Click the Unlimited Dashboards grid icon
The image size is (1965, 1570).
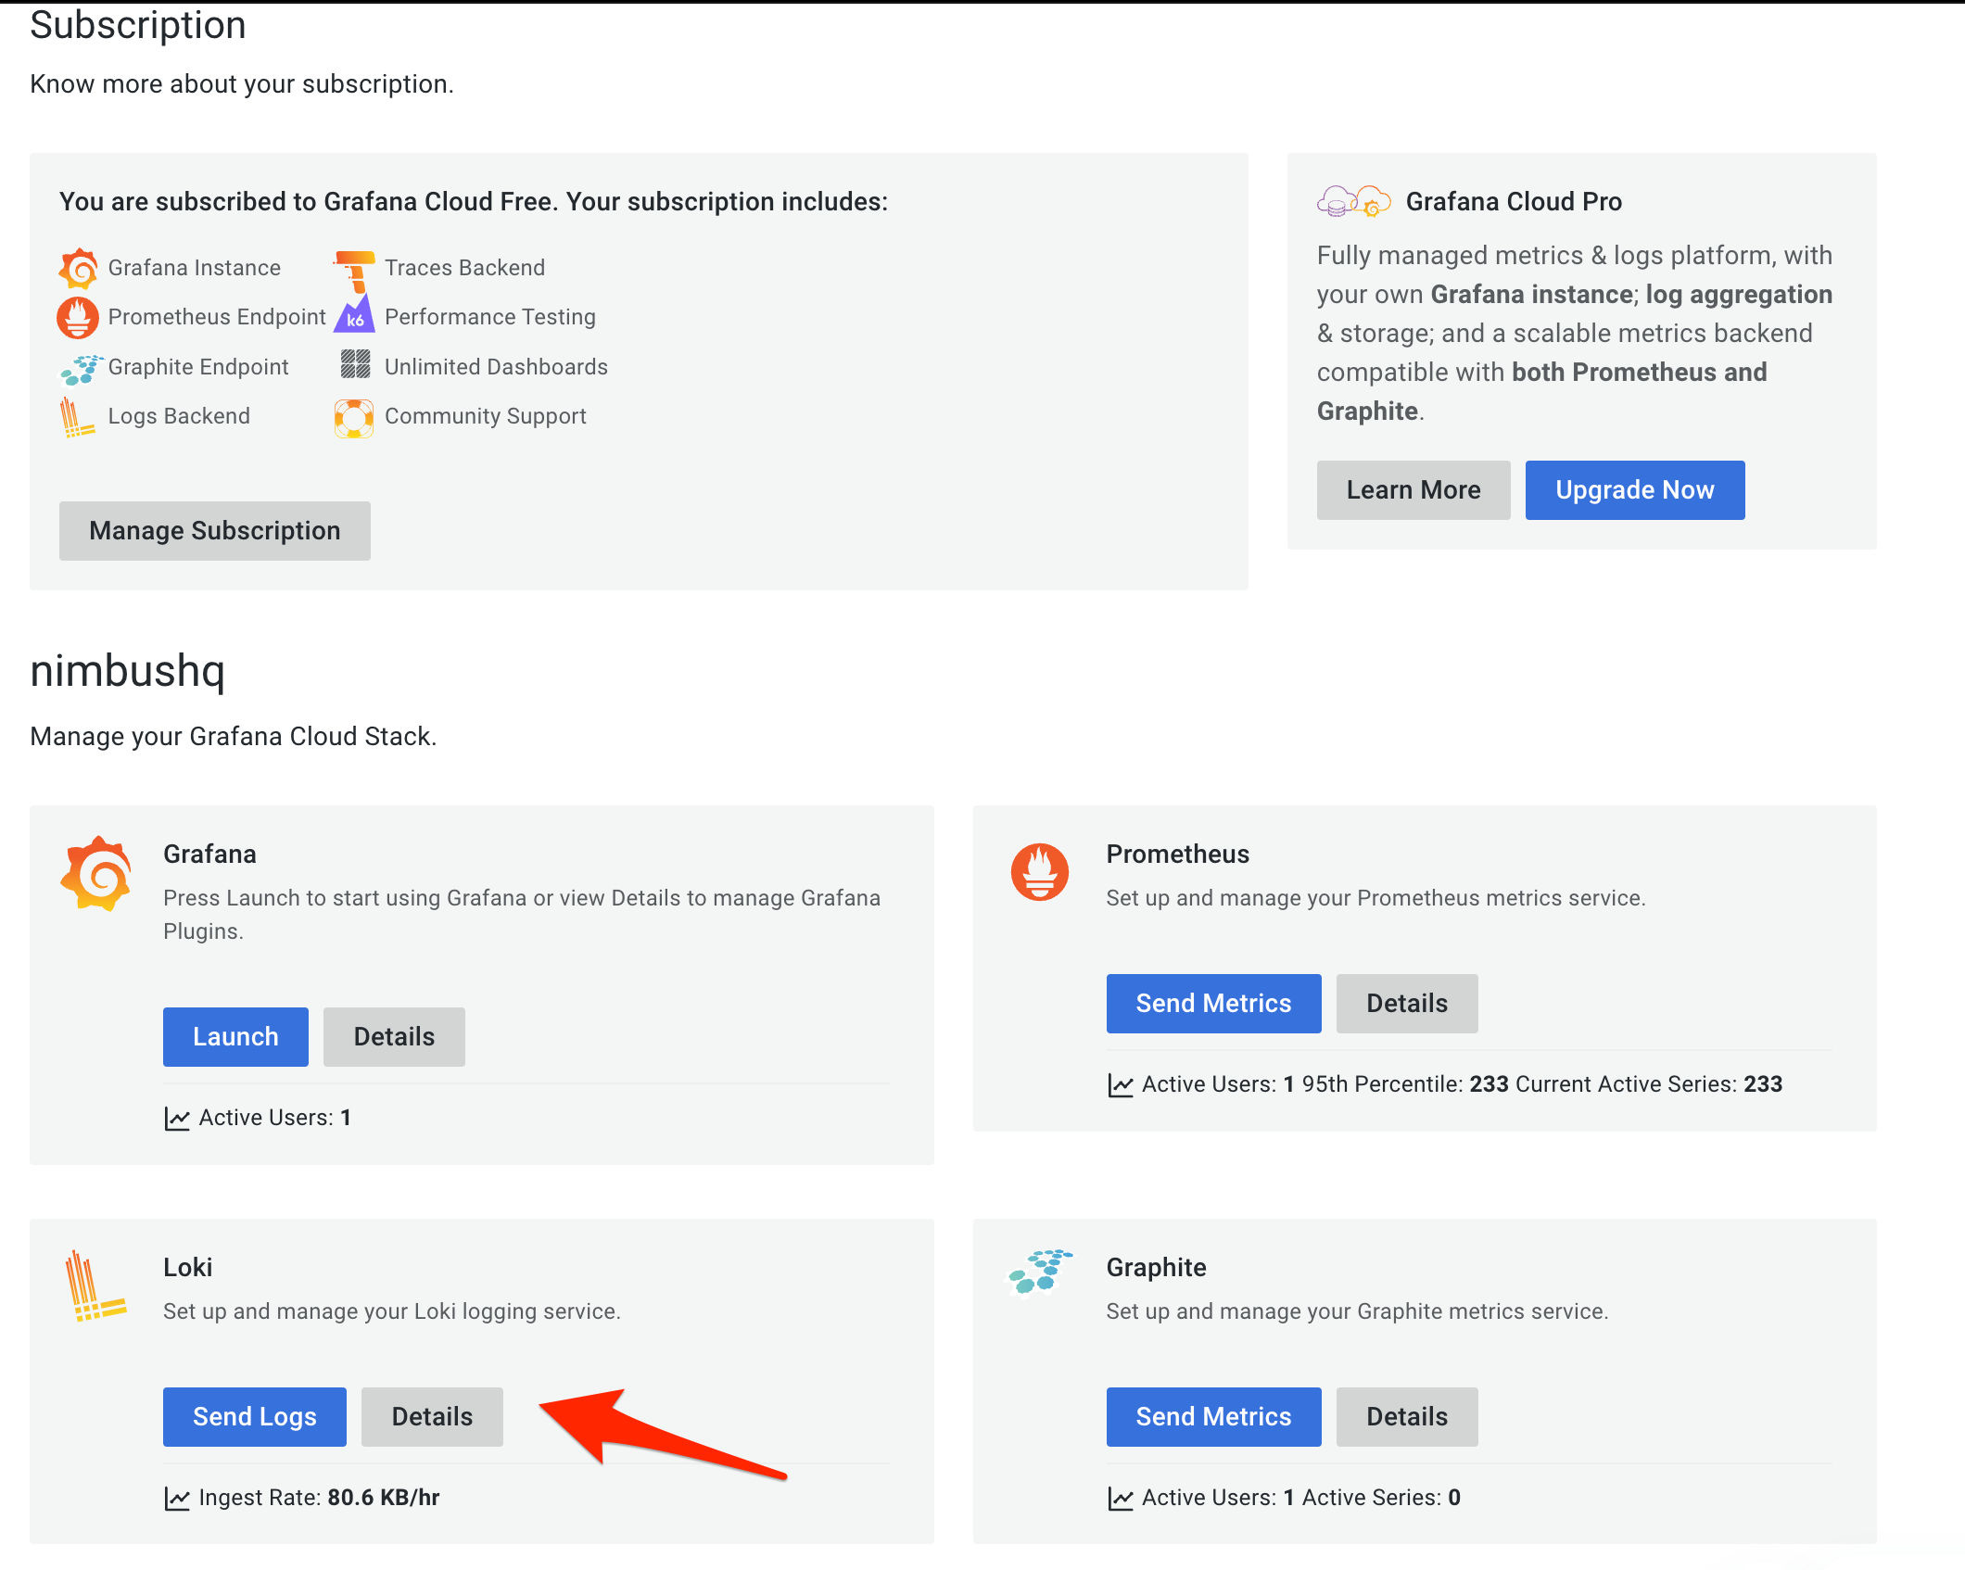point(355,364)
